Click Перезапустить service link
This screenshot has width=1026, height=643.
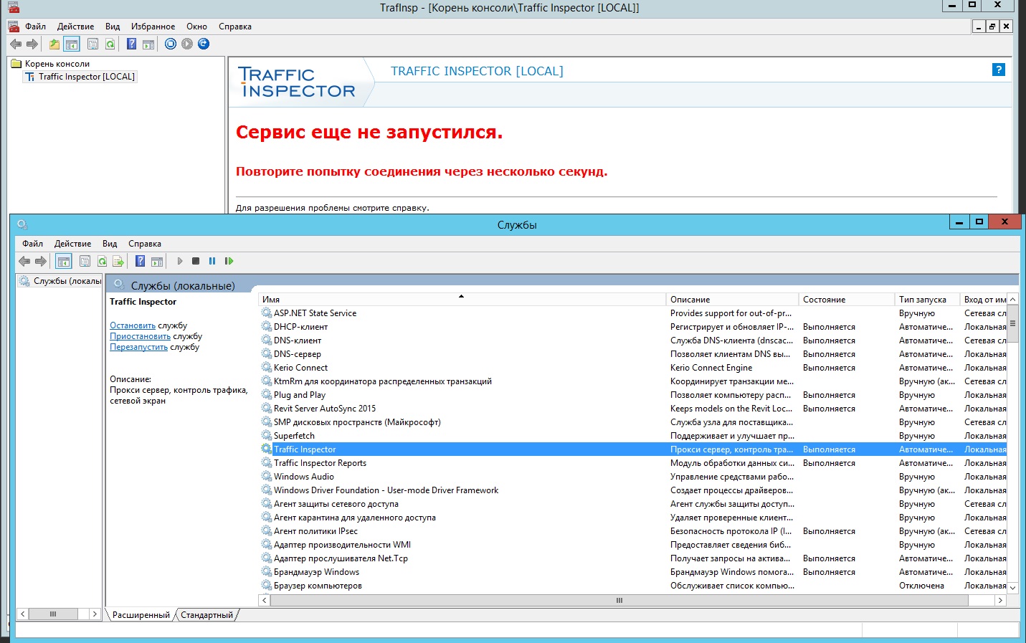tap(138, 347)
